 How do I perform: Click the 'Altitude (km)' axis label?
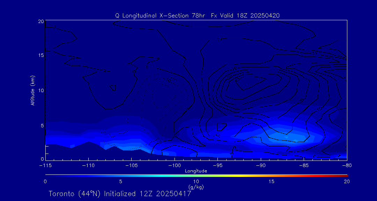pos(32,90)
